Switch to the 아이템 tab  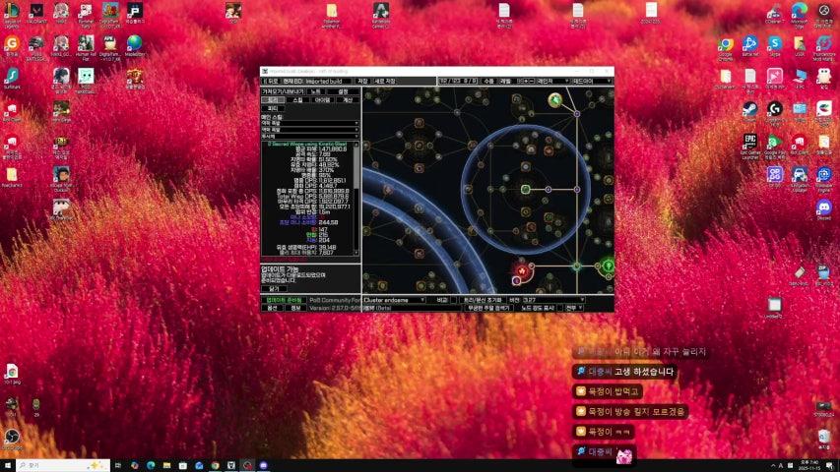[322, 100]
